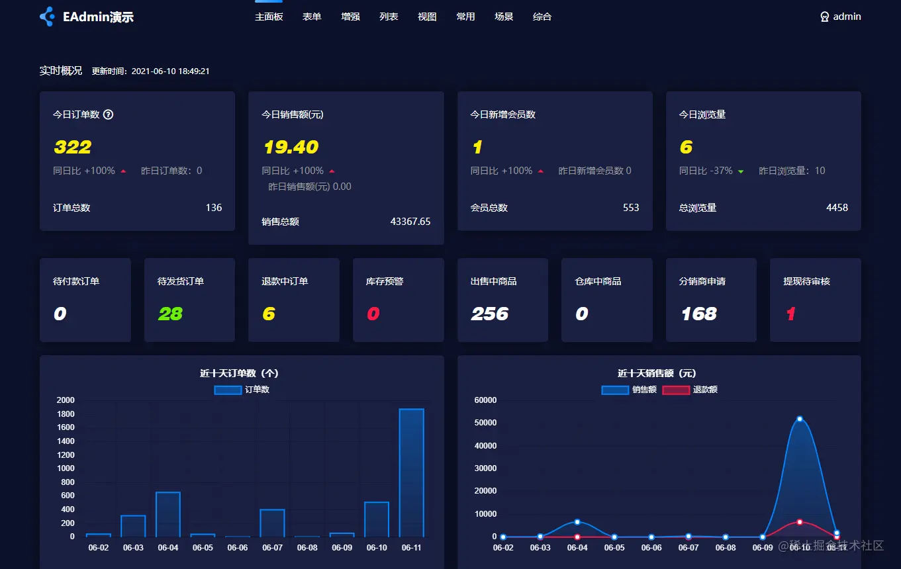The height and width of the screenshot is (569, 901).
Task: Click the 昨日销售额(元) 0.00 text
Action: 310,187
